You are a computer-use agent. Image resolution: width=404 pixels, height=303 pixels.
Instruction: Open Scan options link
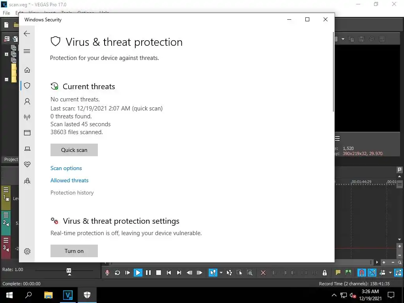66,168
